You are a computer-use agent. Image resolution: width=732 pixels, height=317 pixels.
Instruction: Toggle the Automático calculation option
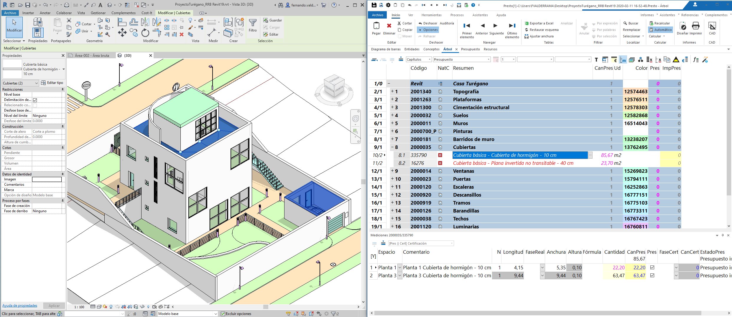click(x=660, y=30)
